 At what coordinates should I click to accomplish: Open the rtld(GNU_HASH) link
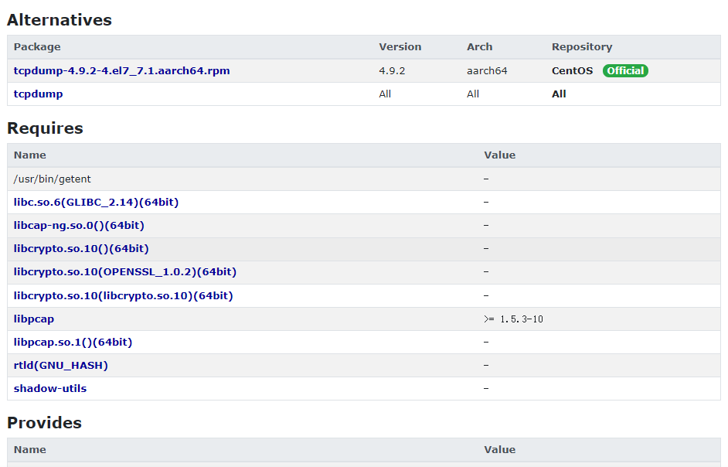61,365
